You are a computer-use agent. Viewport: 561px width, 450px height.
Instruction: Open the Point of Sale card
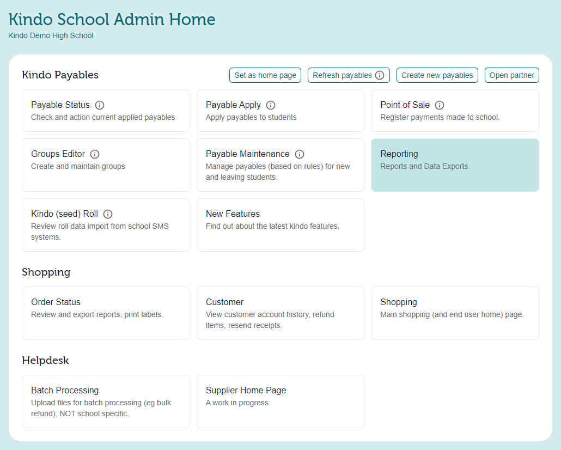tap(455, 111)
